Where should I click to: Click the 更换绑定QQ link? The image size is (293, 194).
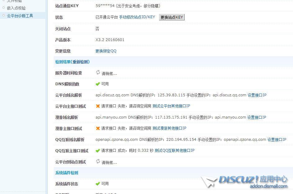click(106, 51)
